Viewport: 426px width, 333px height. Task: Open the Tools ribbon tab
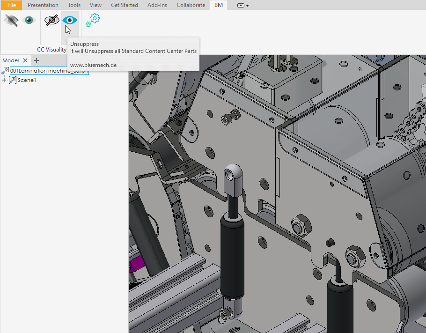pyautogui.click(x=74, y=5)
